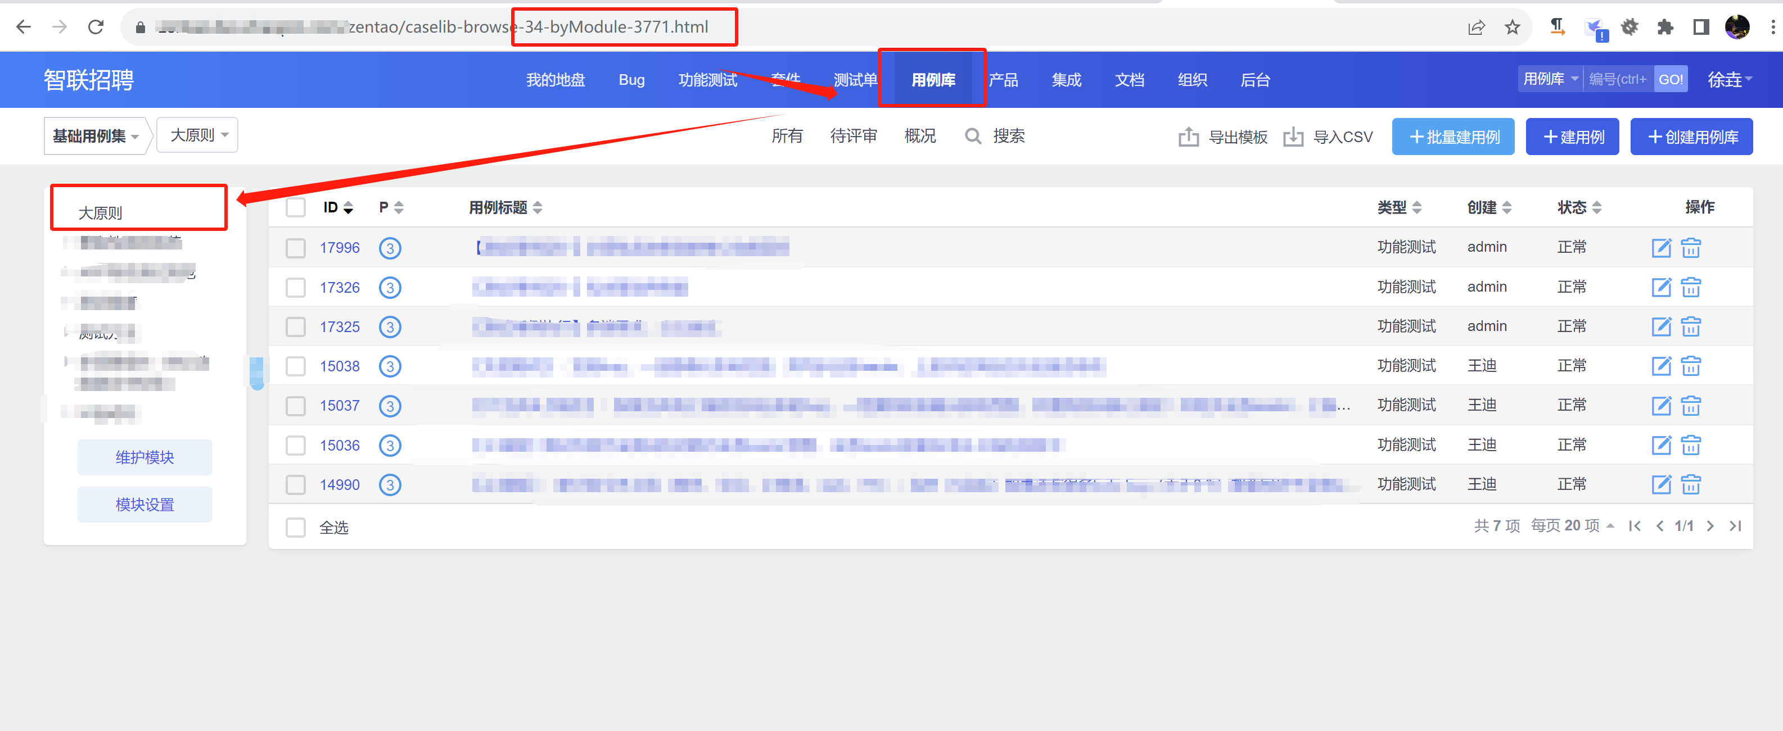
Task: Click the 编号 quick-jump input field
Action: pos(1618,80)
